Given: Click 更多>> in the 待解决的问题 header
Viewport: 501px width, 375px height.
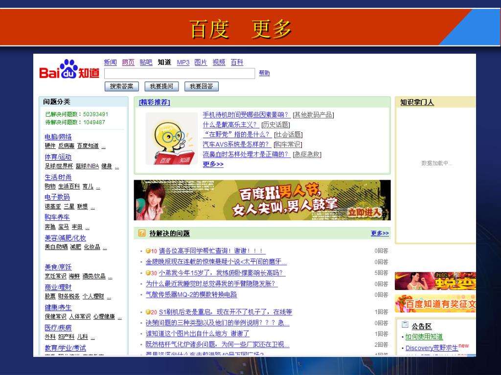Looking at the screenshot, I should pos(380,233).
